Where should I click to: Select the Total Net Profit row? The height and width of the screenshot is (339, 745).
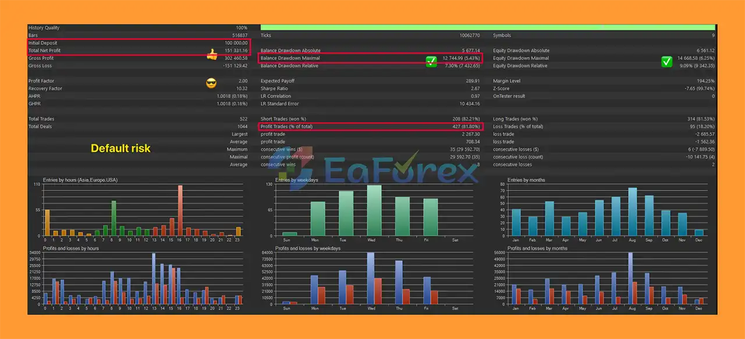tap(139, 51)
